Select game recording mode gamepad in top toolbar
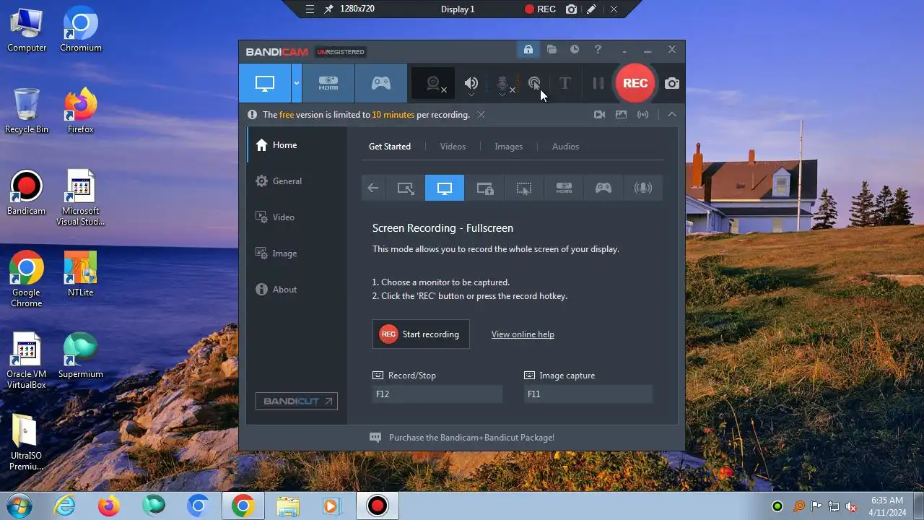This screenshot has width=924, height=520. [x=381, y=83]
